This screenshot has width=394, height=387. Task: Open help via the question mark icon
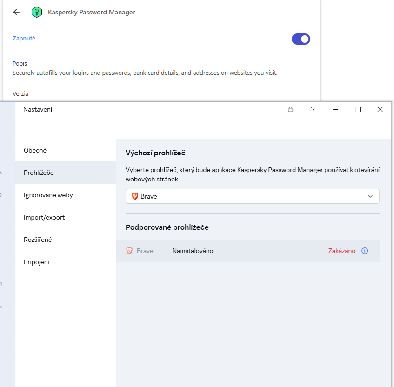[313, 109]
